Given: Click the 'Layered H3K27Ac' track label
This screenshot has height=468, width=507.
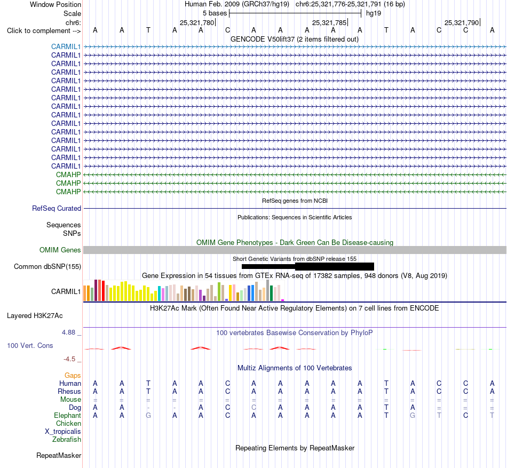Looking at the screenshot, I should click(35, 316).
